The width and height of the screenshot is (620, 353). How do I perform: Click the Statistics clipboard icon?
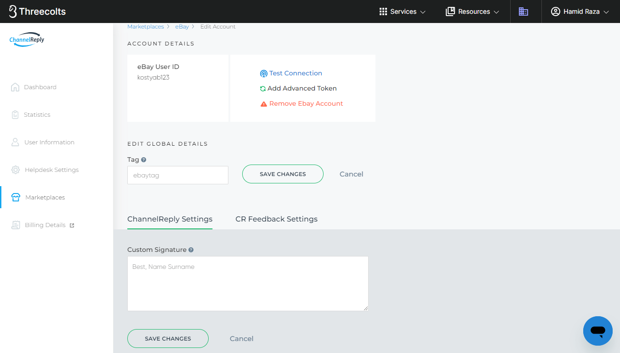tap(15, 115)
